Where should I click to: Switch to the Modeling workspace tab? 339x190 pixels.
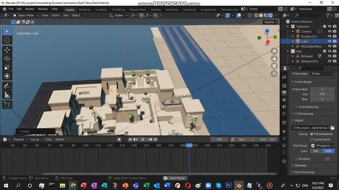click(x=85, y=9)
